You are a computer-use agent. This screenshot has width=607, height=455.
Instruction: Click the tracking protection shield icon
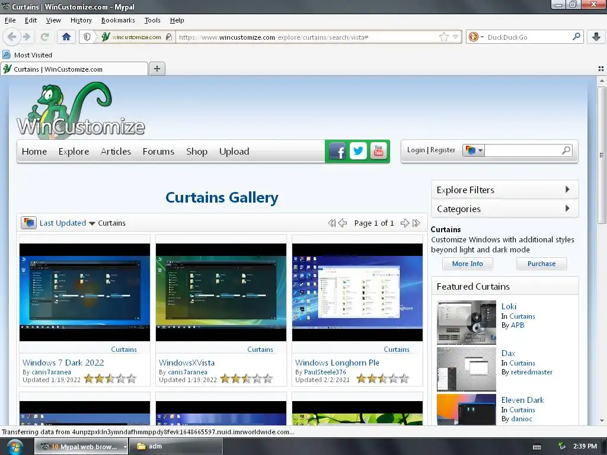pyautogui.click(x=87, y=37)
